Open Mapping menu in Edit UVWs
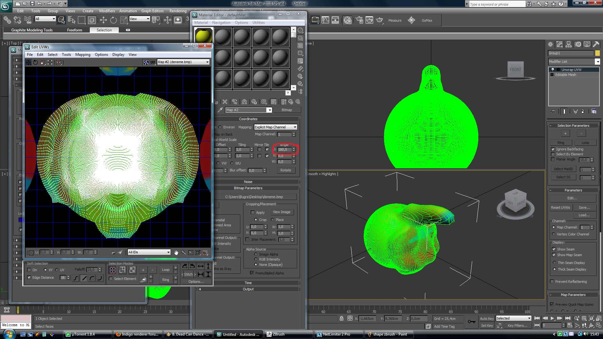 coord(83,55)
